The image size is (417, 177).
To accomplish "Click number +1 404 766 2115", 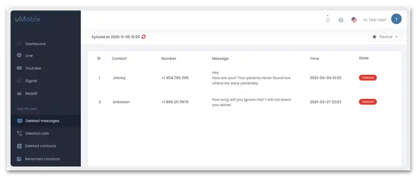I will coord(175,78).
